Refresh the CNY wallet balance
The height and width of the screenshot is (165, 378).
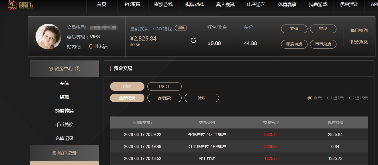[x=193, y=40]
